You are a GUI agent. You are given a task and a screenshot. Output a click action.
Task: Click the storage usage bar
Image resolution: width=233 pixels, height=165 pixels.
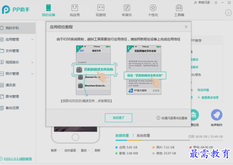pyautogui.click(x=169, y=140)
